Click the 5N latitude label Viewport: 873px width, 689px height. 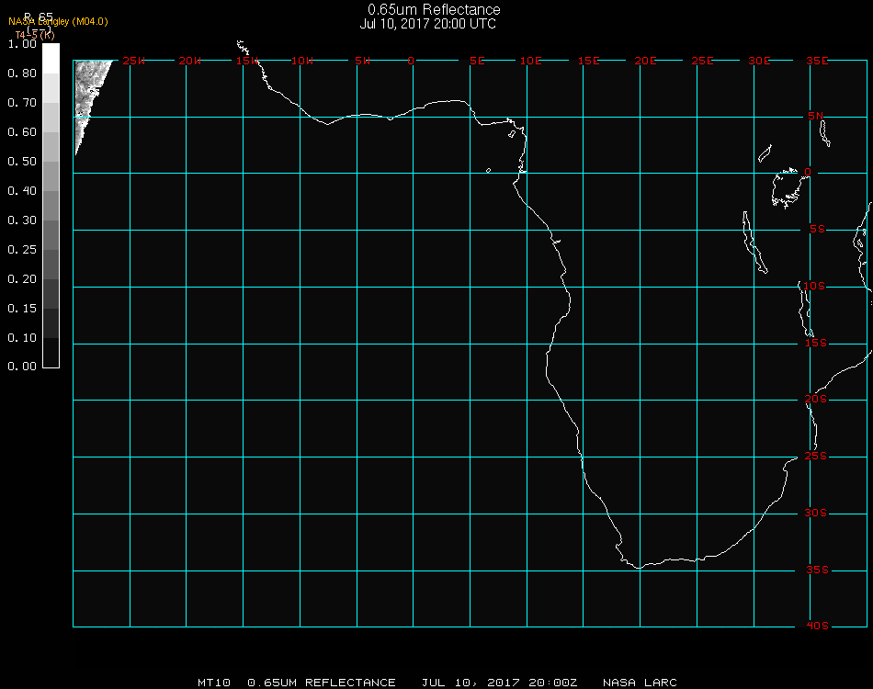tap(816, 116)
